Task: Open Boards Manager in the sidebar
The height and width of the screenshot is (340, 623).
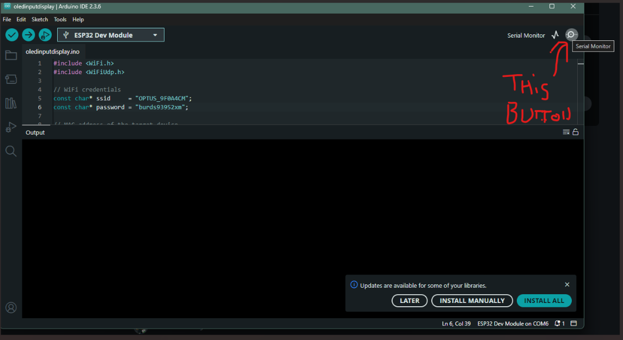Action: point(11,79)
